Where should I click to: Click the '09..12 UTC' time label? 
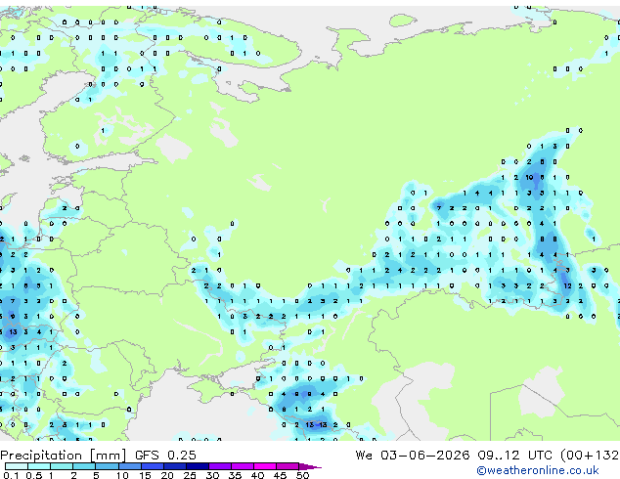pos(514,456)
